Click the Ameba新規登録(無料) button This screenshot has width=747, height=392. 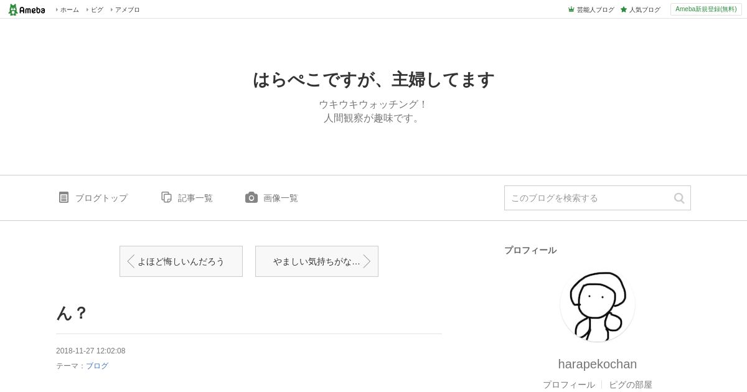coord(706,9)
